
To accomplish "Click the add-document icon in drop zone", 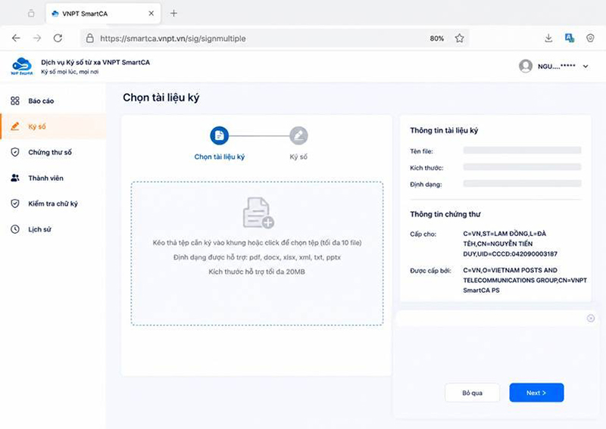I will click(x=258, y=213).
